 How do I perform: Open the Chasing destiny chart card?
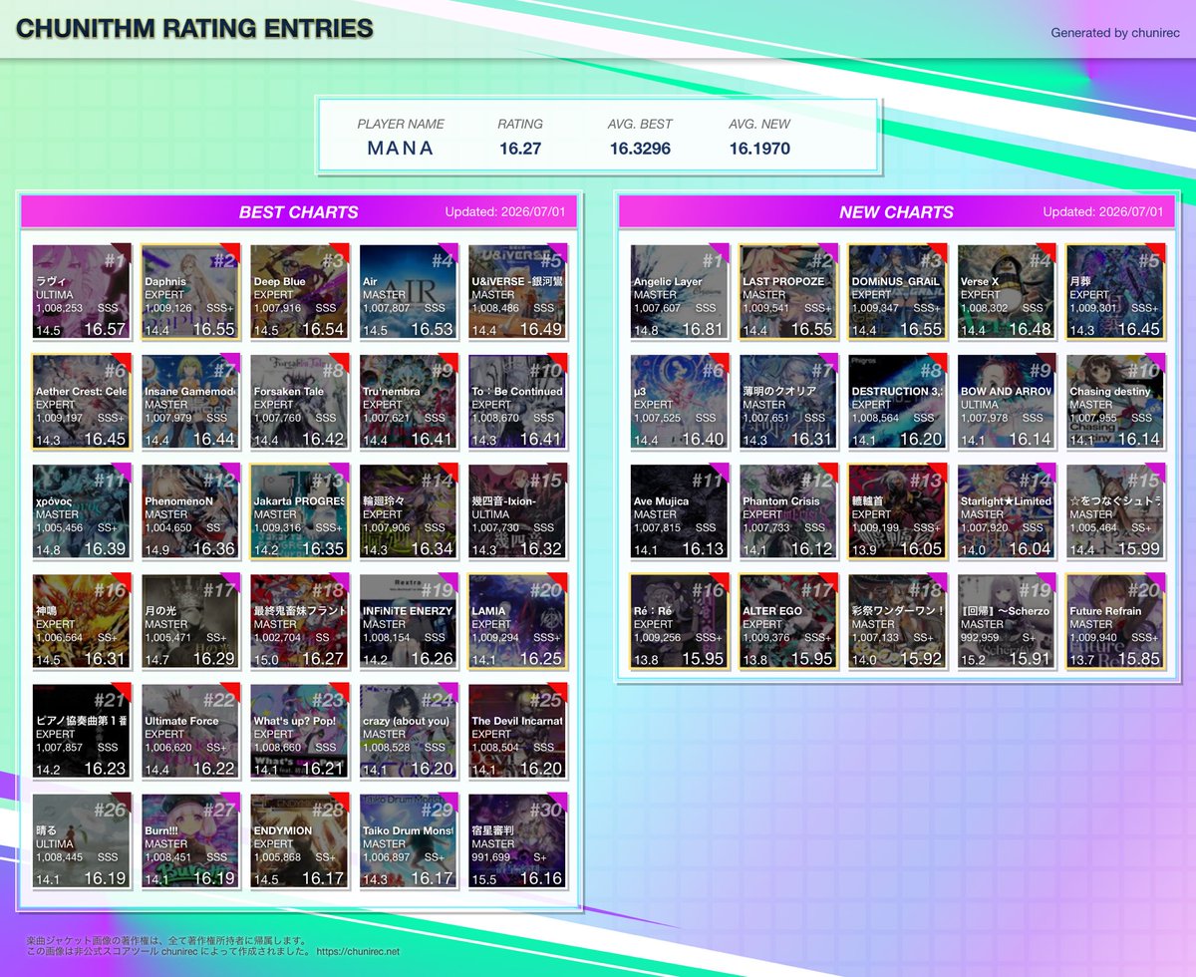pos(1116,401)
